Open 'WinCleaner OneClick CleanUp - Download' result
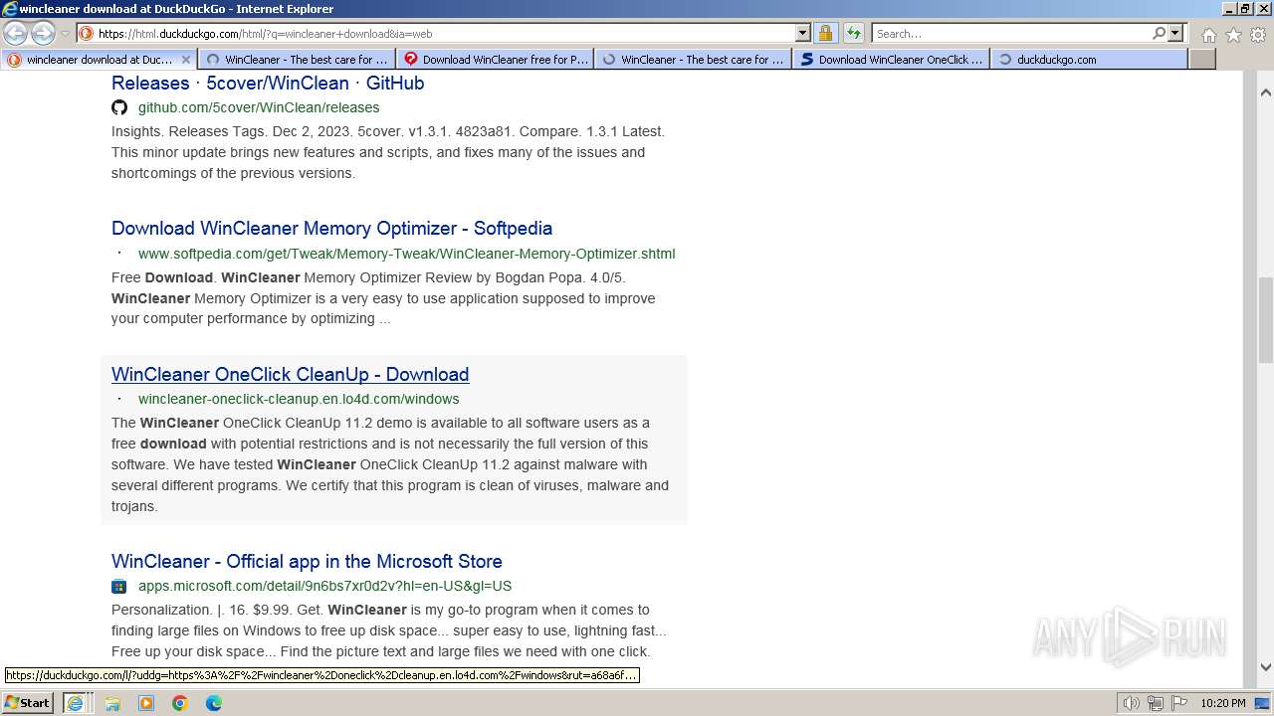Image resolution: width=1274 pixels, height=716 pixels. (x=290, y=375)
